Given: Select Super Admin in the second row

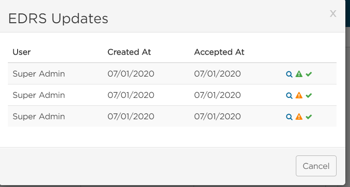Looking at the screenshot, I should pyautogui.click(x=39, y=95).
